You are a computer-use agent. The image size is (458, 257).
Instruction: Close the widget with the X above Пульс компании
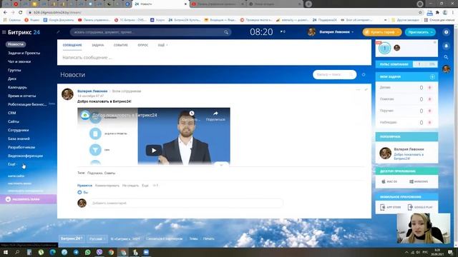(x=434, y=43)
